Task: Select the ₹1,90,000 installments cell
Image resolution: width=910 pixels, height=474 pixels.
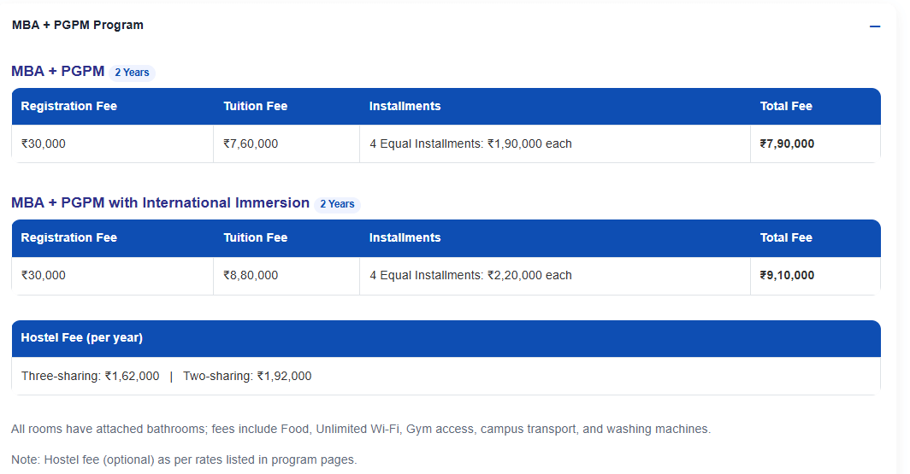Action: (470, 144)
